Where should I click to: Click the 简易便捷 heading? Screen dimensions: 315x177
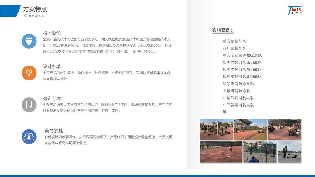click(x=54, y=130)
